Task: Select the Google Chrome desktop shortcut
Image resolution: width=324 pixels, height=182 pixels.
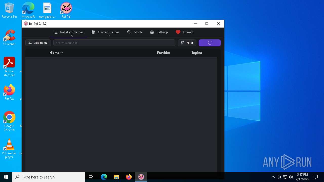Action: (9, 121)
